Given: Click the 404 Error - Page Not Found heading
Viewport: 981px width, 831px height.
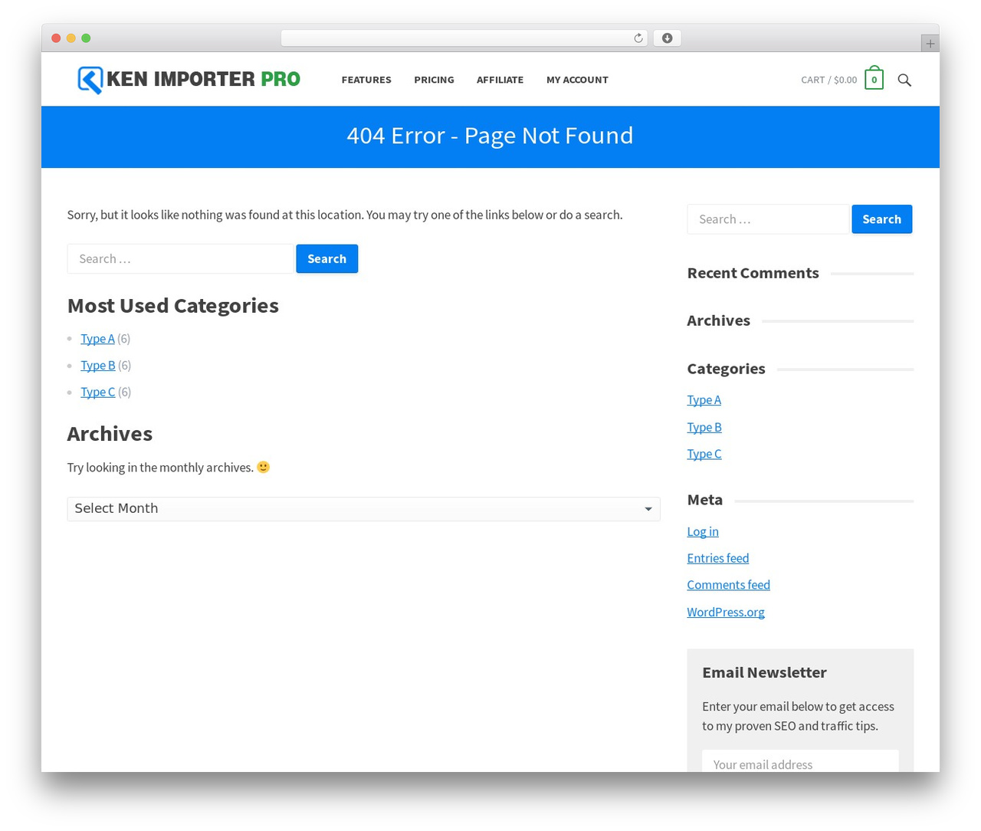Looking at the screenshot, I should (490, 136).
